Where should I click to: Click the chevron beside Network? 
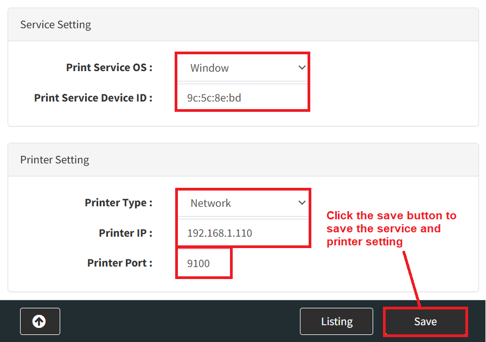[x=302, y=203]
